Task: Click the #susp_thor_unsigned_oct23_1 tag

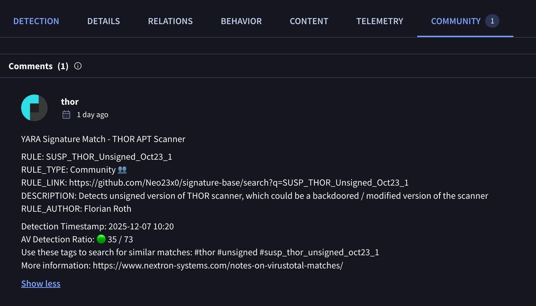Action: tap(319, 252)
